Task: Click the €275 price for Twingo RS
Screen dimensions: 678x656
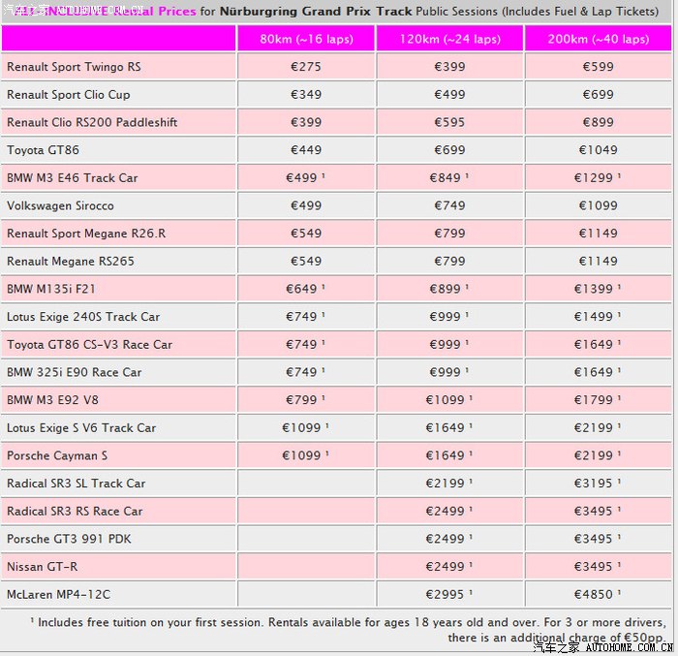Action: [x=306, y=67]
